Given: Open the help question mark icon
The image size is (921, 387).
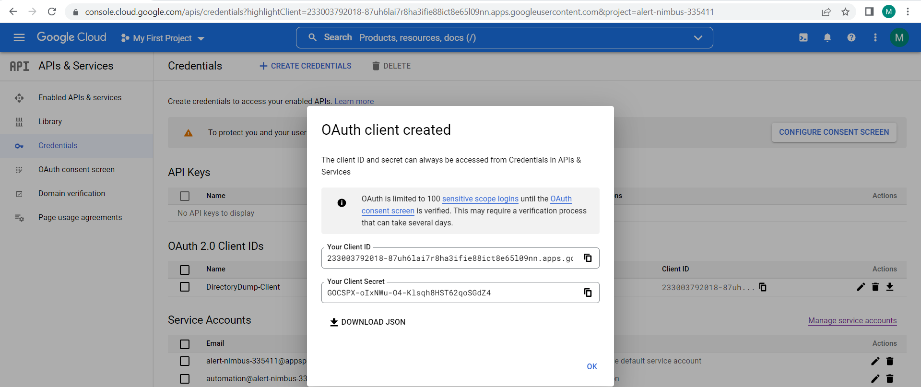Looking at the screenshot, I should point(851,37).
